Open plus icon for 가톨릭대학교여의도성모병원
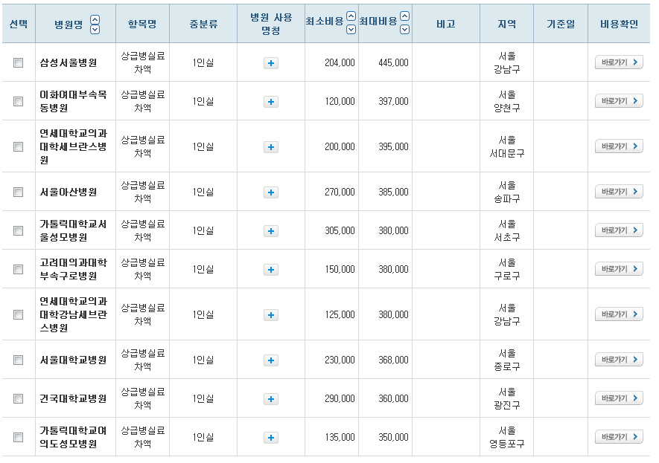 point(271,438)
